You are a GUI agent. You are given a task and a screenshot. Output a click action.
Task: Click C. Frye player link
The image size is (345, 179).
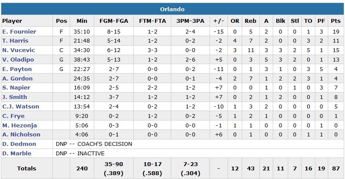[13, 116]
